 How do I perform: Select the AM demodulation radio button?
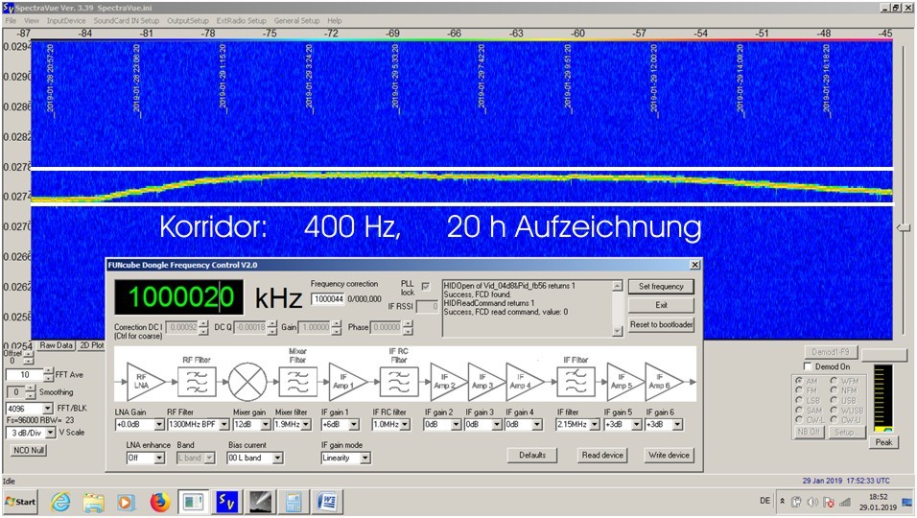click(x=799, y=382)
